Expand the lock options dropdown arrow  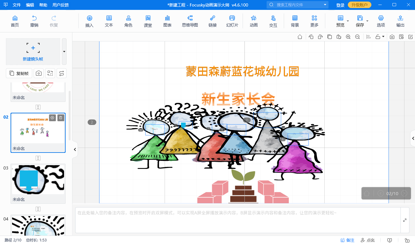click(x=383, y=37)
